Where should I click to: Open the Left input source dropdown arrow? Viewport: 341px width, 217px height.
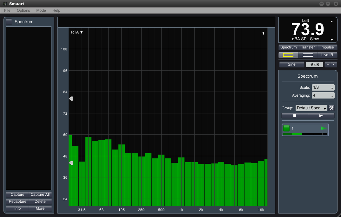click(332, 22)
